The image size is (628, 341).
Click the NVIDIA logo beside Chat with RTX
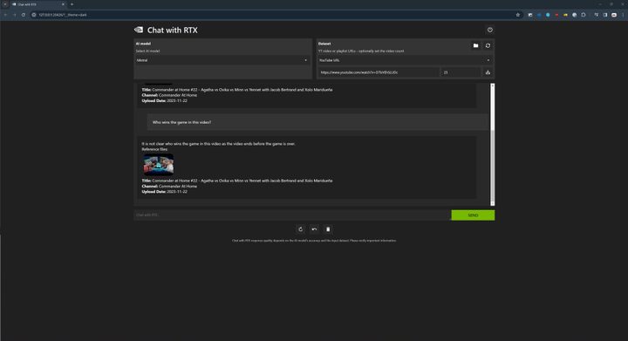tap(139, 30)
